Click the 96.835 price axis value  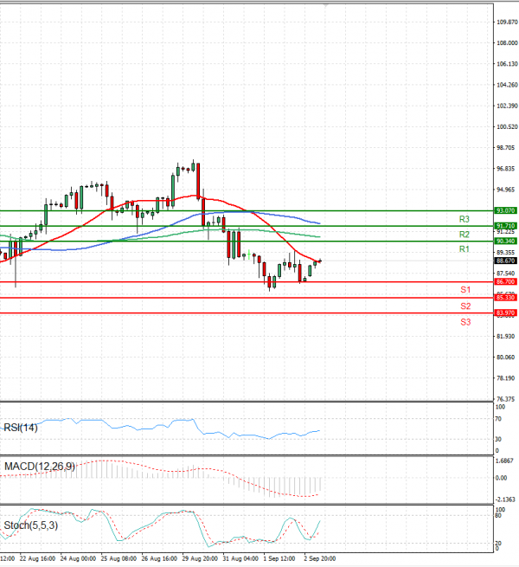pyautogui.click(x=506, y=169)
